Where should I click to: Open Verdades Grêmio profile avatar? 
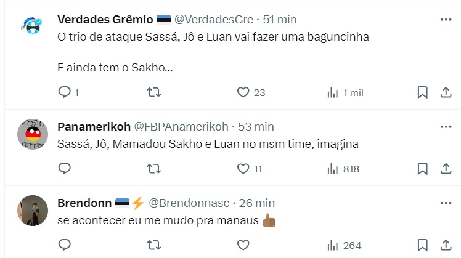pyautogui.click(x=31, y=28)
